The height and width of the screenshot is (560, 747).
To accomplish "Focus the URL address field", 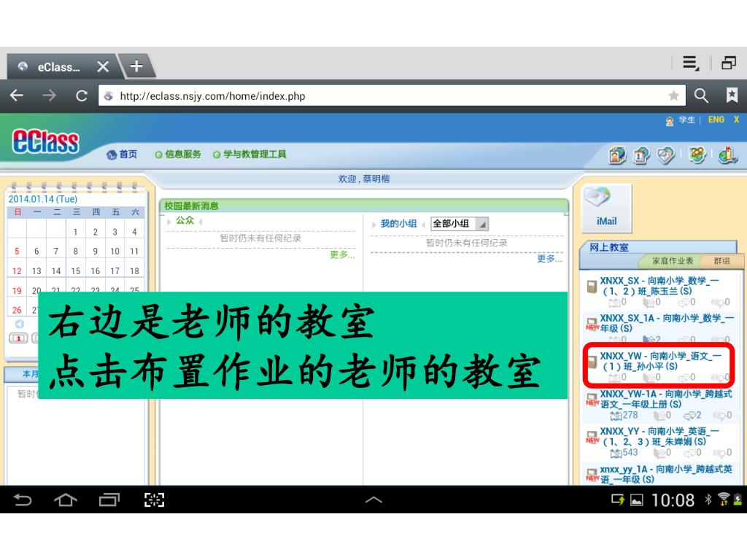I will (x=392, y=96).
